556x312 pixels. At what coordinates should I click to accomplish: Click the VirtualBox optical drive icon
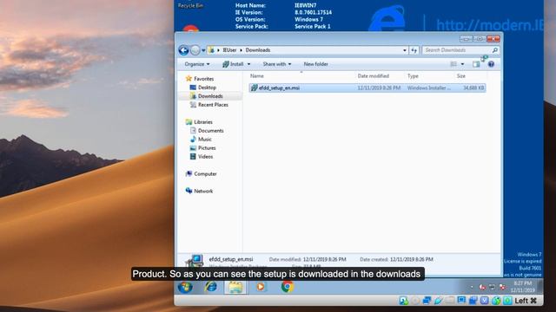(415, 301)
